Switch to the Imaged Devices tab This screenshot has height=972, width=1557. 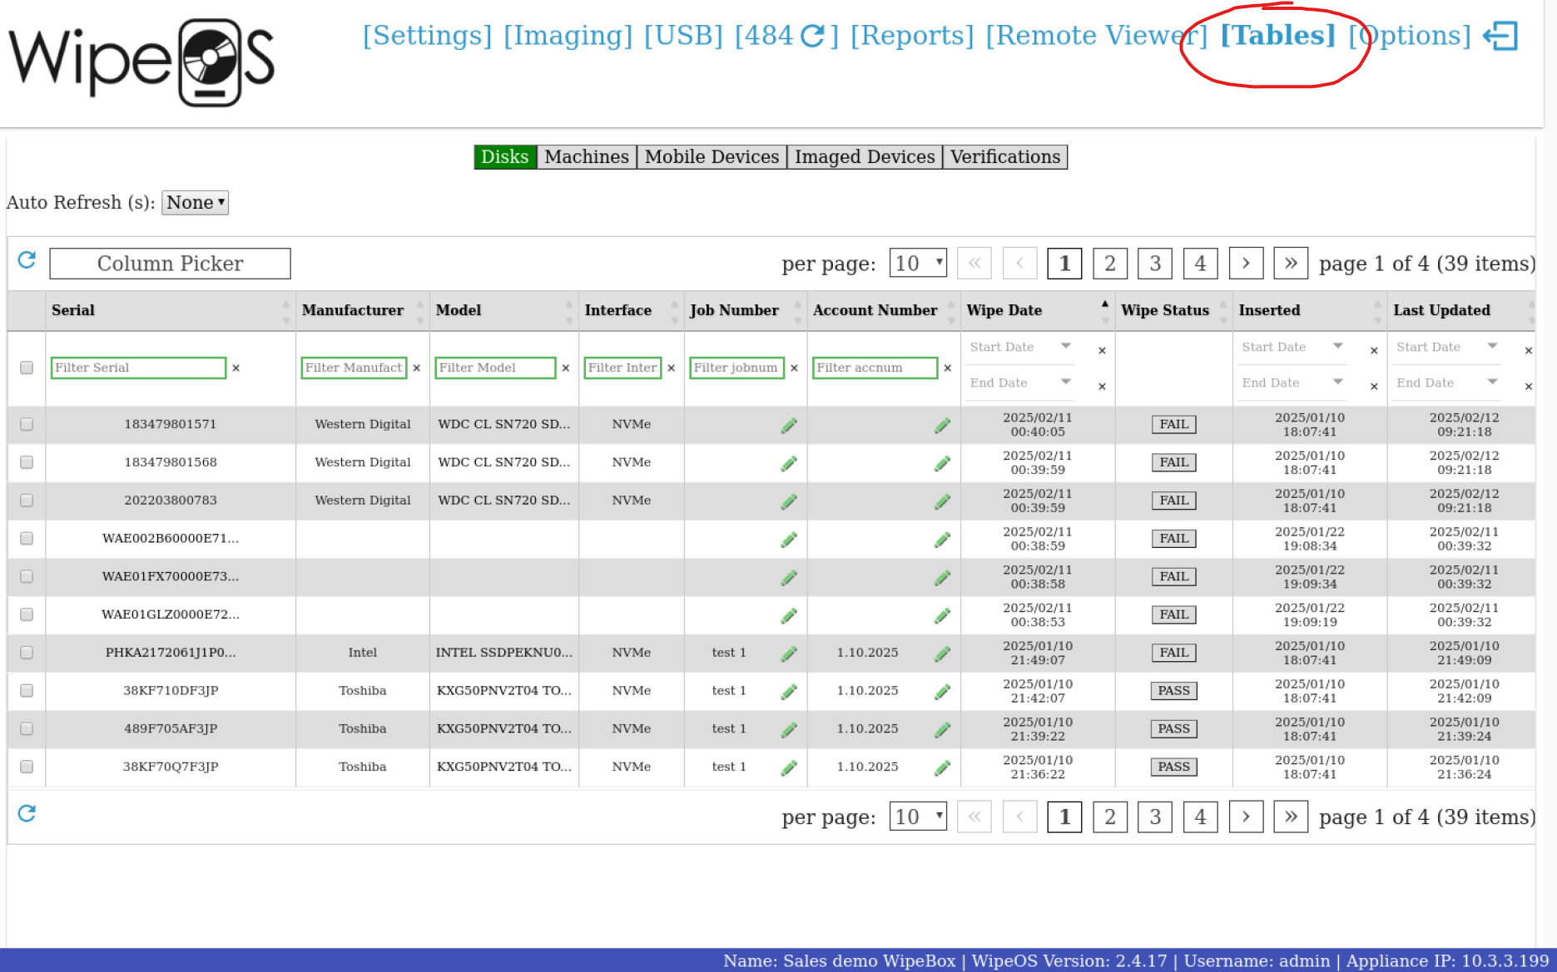click(865, 157)
